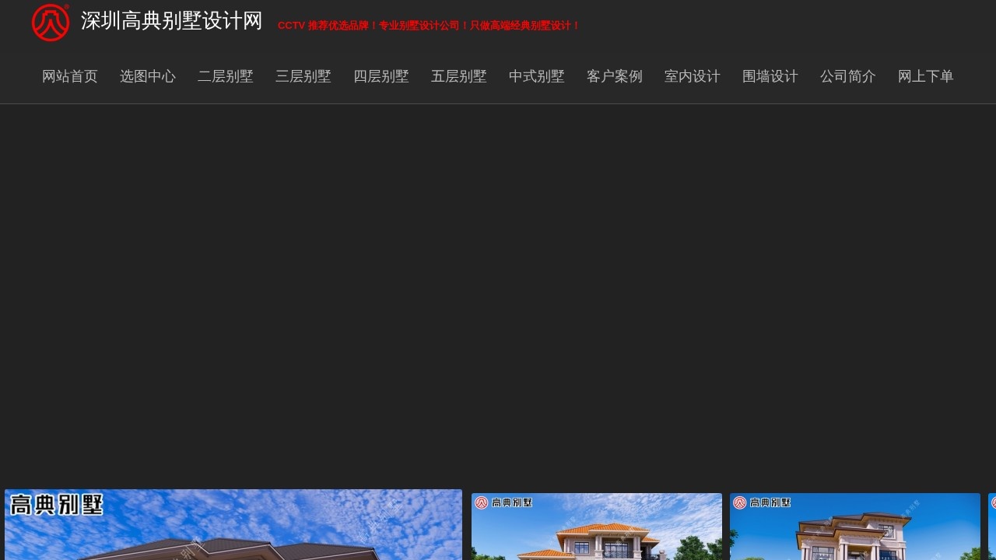Screen dimensions: 996x560
Task: Go to 网上下单 to place order
Action: (925, 76)
